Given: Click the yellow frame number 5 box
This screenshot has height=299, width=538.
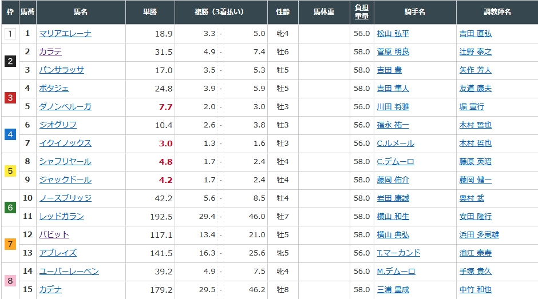Looking at the screenshot, I should [10, 171].
